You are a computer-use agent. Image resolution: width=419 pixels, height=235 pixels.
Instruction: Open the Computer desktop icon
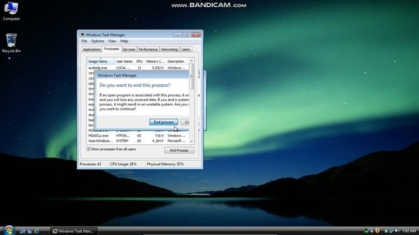pyautogui.click(x=11, y=11)
